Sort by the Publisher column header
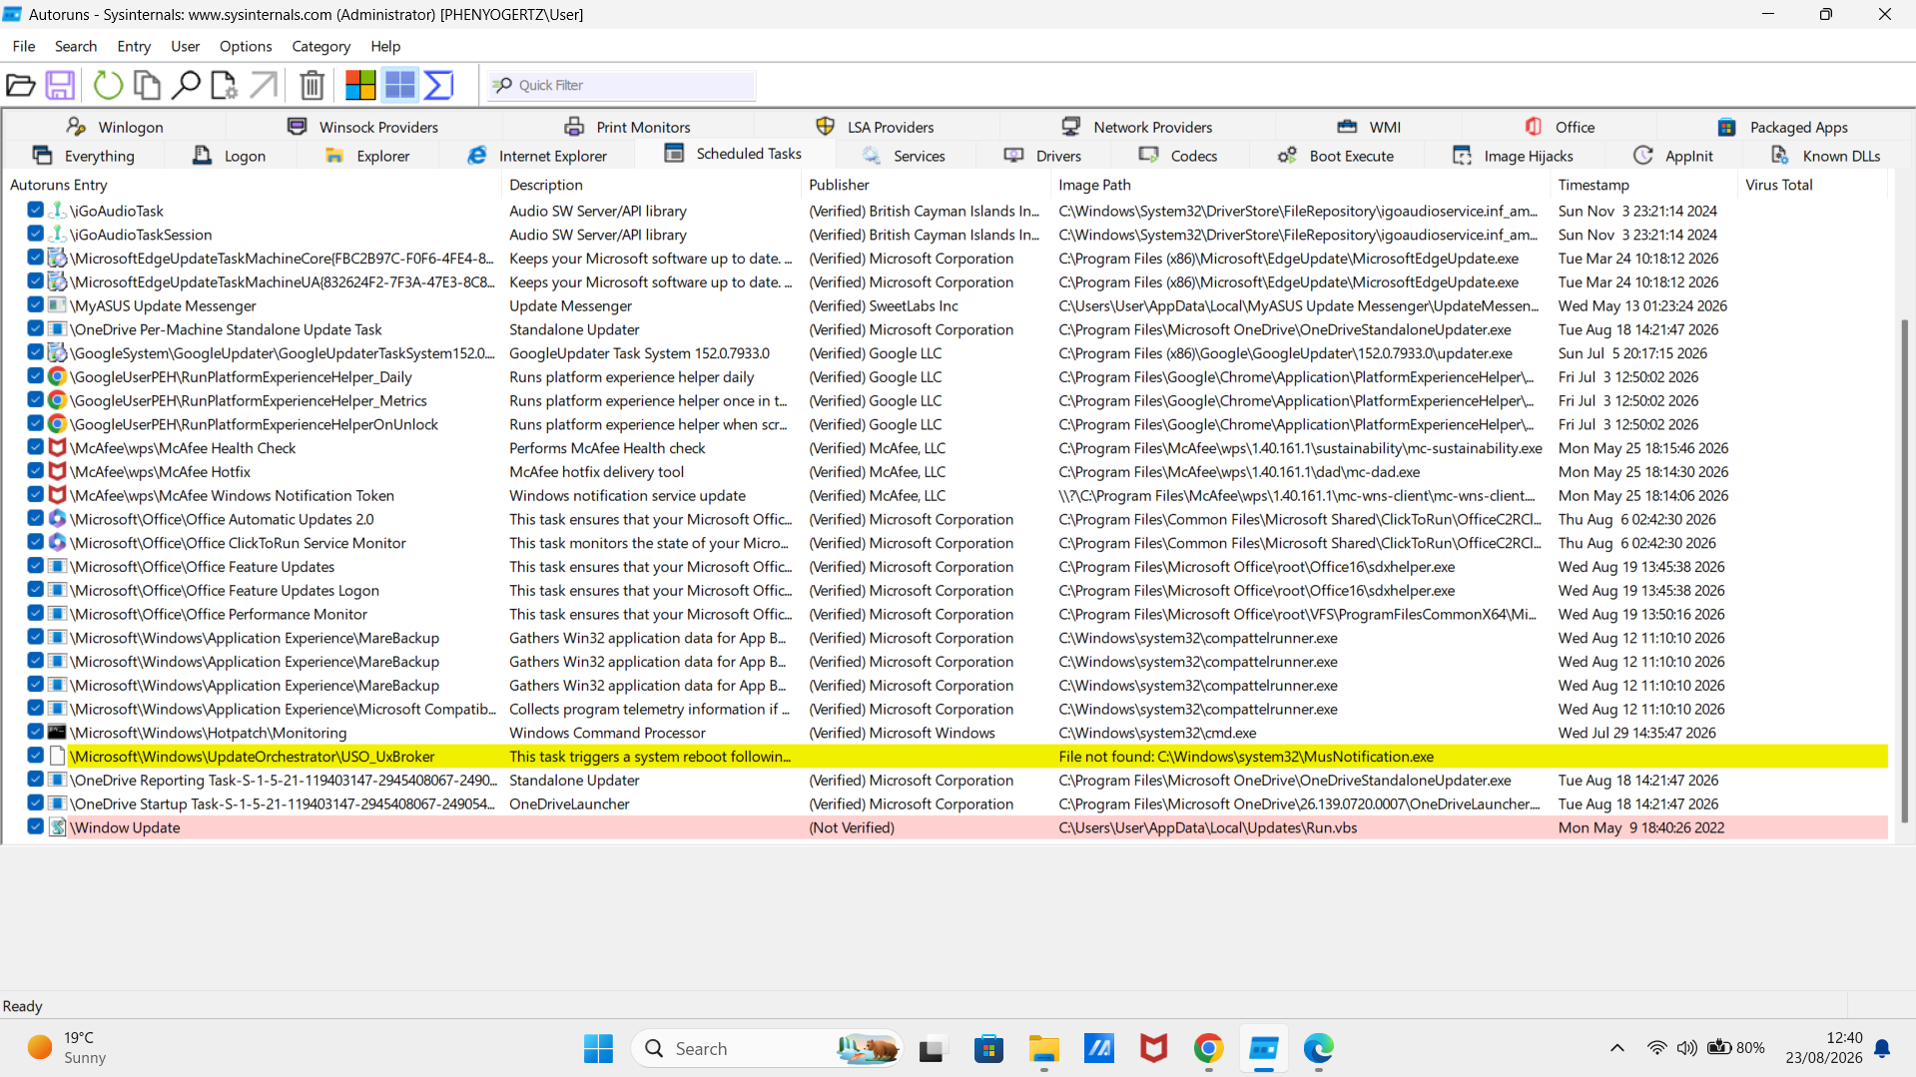 coord(926,185)
